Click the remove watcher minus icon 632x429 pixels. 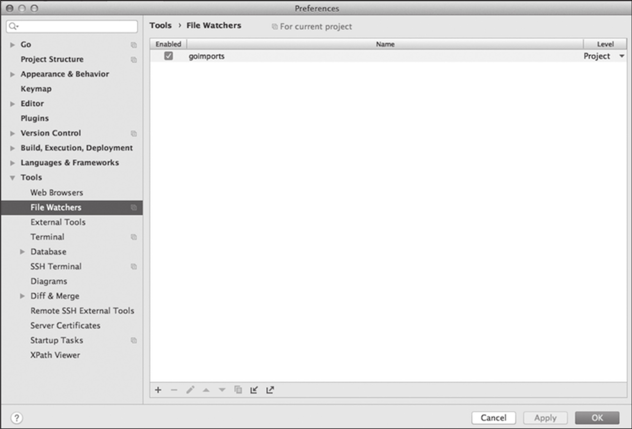174,390
